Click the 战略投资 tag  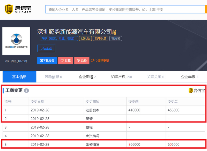(101, 38)
